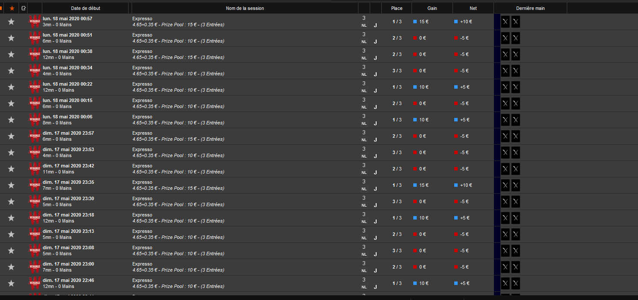638x300 pixels.
Task: Click the orange star favorites column header
Action: [x=12, y=8]
